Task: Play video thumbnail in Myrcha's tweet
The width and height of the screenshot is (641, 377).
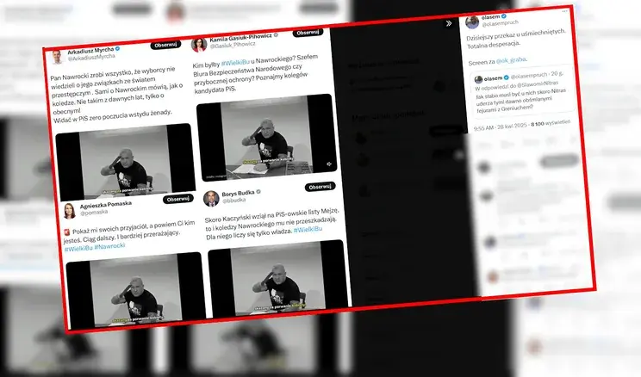Action: pyautogui.click(x=125, y=162)
